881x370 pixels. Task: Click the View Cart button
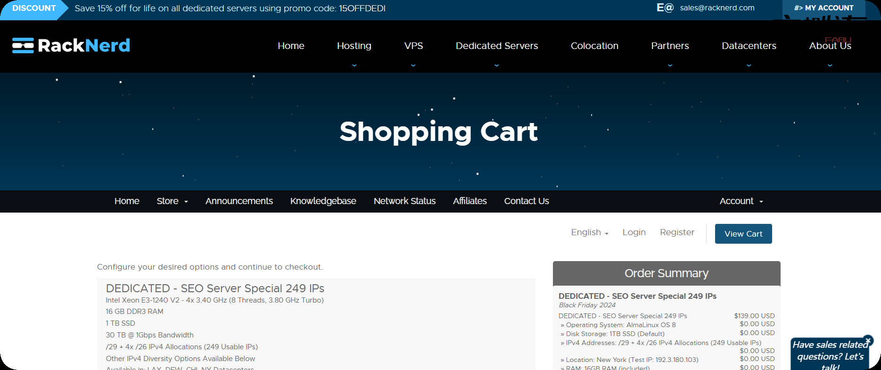tap(743, 234)
